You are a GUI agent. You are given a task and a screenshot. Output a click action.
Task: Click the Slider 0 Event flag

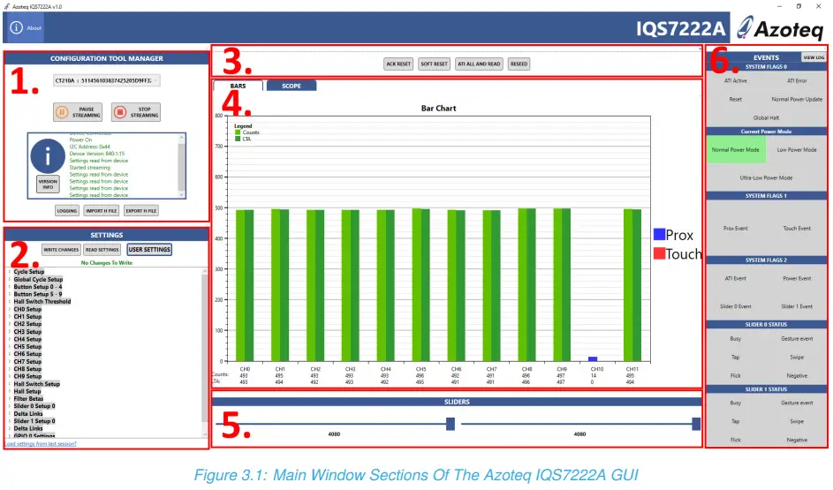click(735, 306)
